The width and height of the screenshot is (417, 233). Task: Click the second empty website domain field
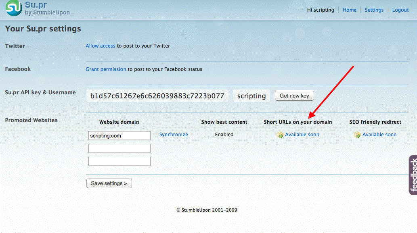(x=119, y=148)
